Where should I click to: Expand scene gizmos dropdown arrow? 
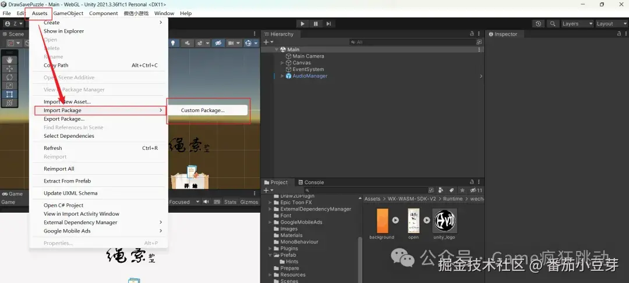[256, 43]
